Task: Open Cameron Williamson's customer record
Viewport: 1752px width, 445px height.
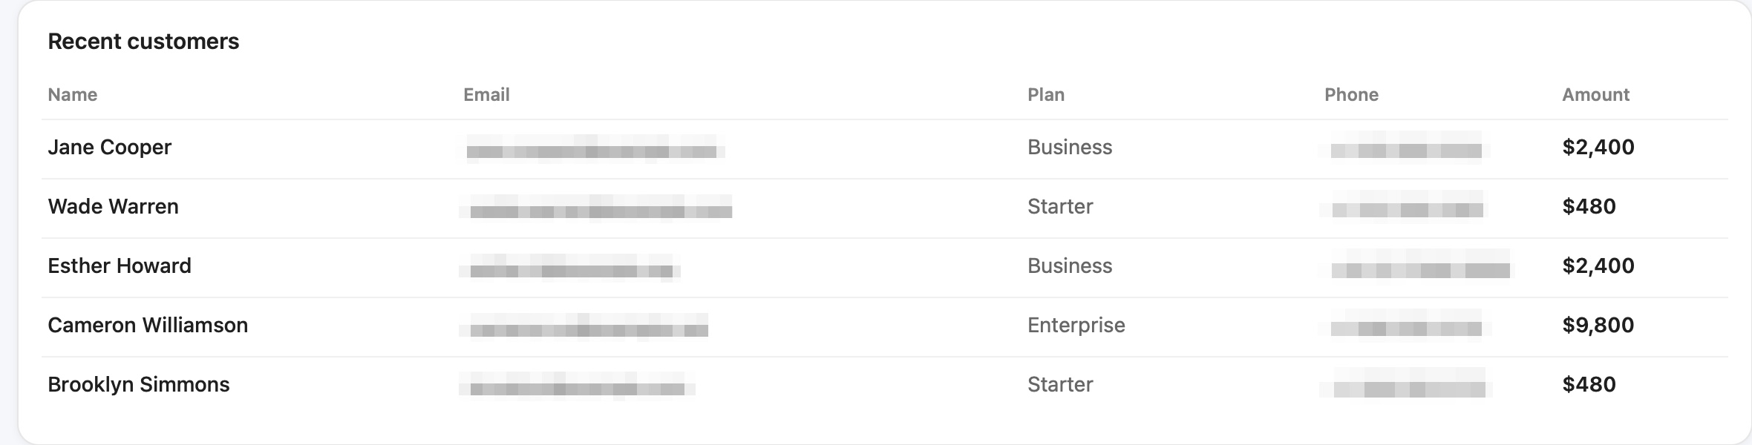Action: (x=885, y=326)
